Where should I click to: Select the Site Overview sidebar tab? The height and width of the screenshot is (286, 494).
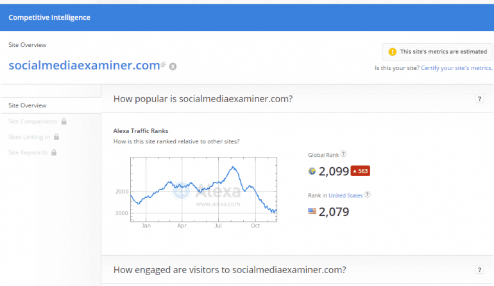click(x=27, y=105)
